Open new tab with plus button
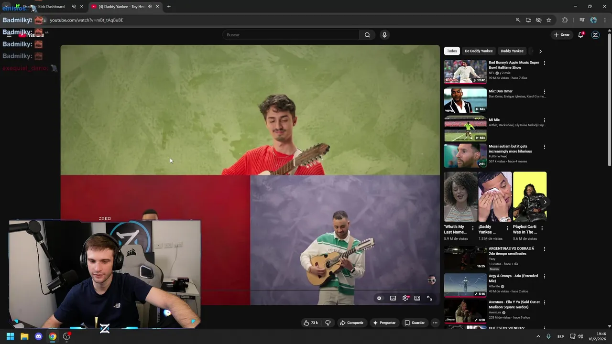The width and height of the screenshot is (612, 344). 169,7
